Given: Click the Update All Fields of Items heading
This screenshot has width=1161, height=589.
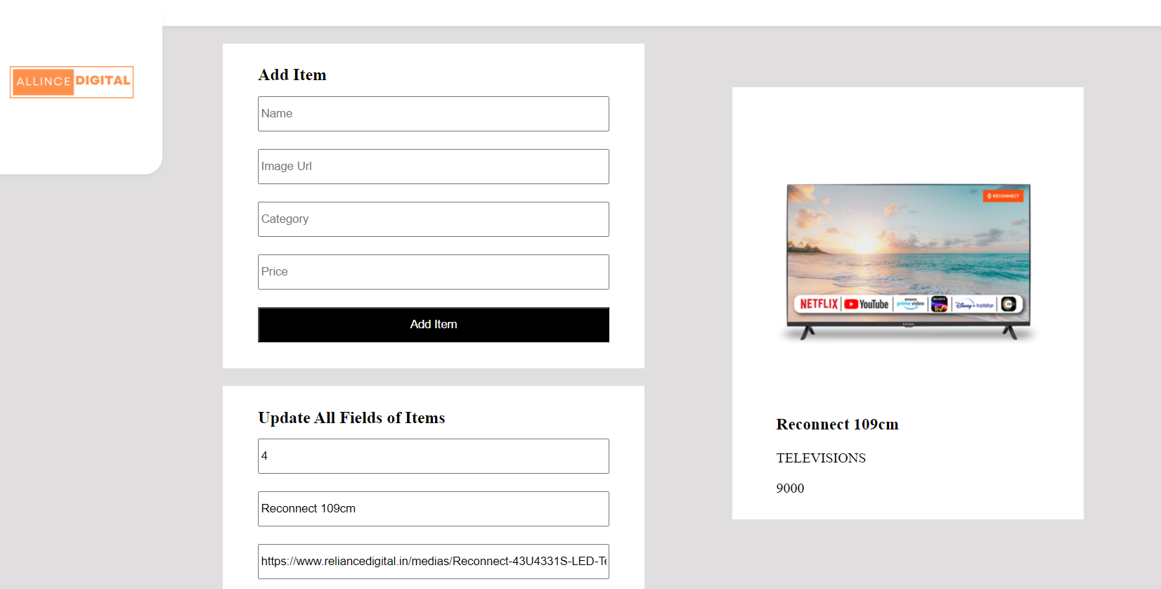Looking at the screenshot, I should 351,418.
